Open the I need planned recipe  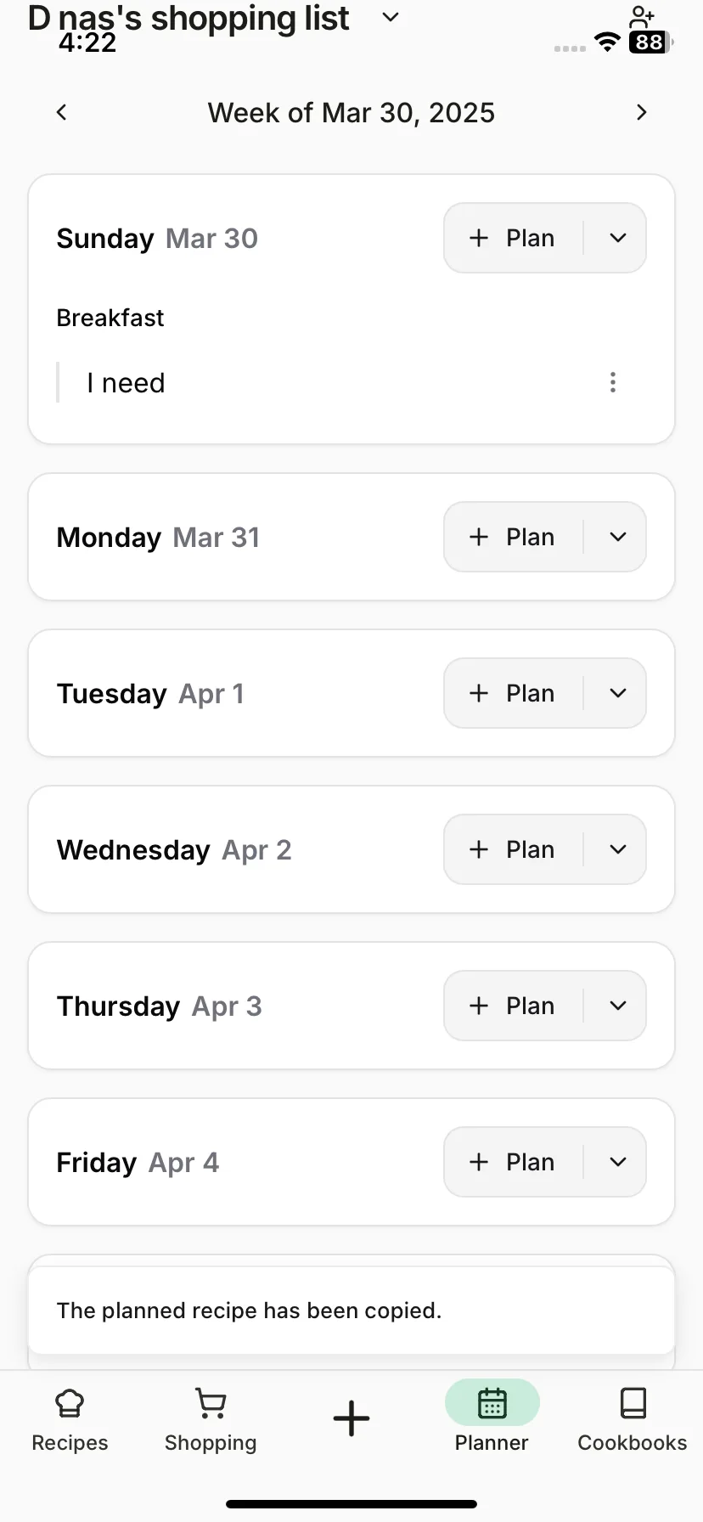coord(126,383)
